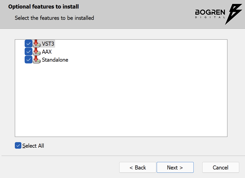Click the 'Optional features to install' heading
This screenshot has width=245, height=178.
coord(44,7)
